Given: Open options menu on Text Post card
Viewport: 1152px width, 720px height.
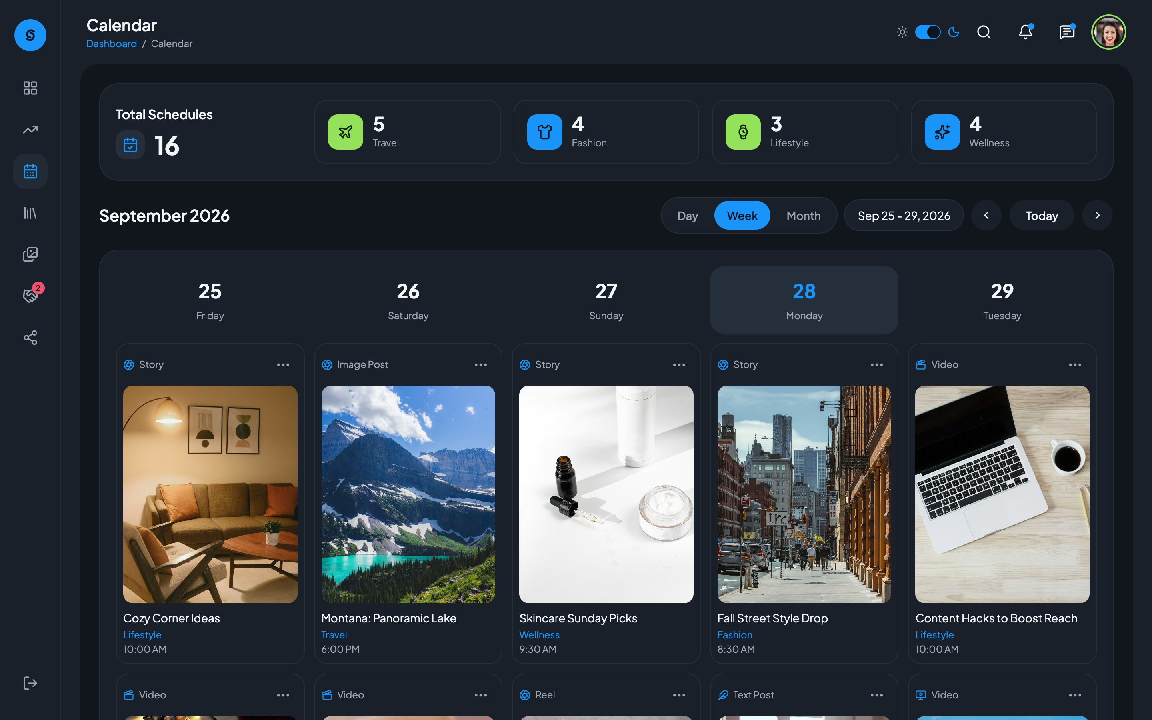Looking at the screenshot, I should tap(877, 695).
